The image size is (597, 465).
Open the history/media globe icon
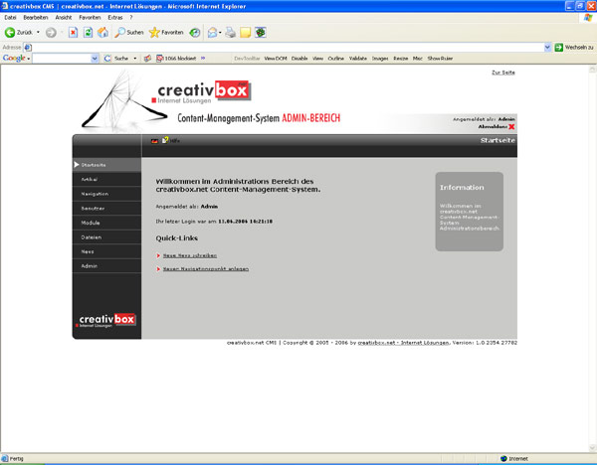point(195,33)
